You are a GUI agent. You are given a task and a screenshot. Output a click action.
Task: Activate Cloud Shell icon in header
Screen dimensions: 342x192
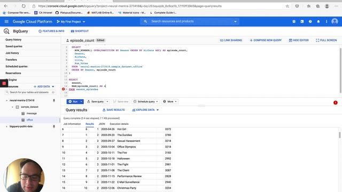[302, 21]
